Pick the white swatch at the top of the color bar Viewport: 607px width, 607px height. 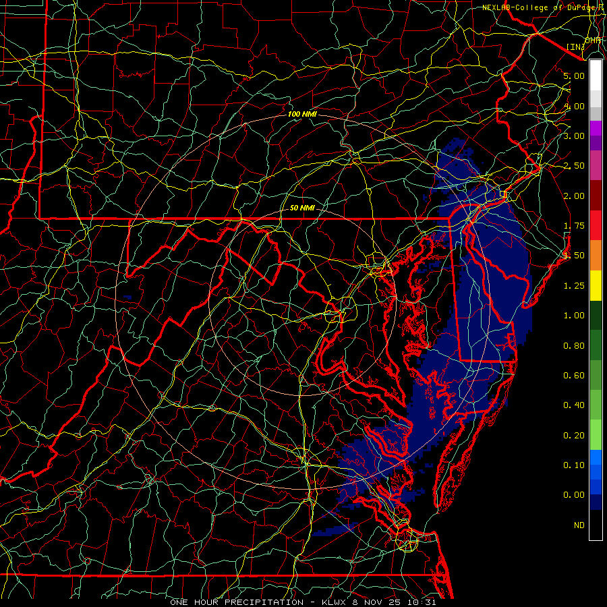(x=596, y=76)
